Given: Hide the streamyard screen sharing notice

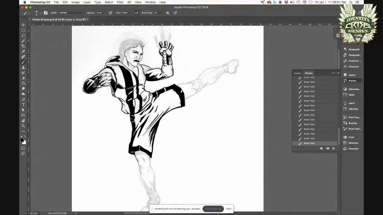Looking at the screenshot, I should click(x=229, y=209).
